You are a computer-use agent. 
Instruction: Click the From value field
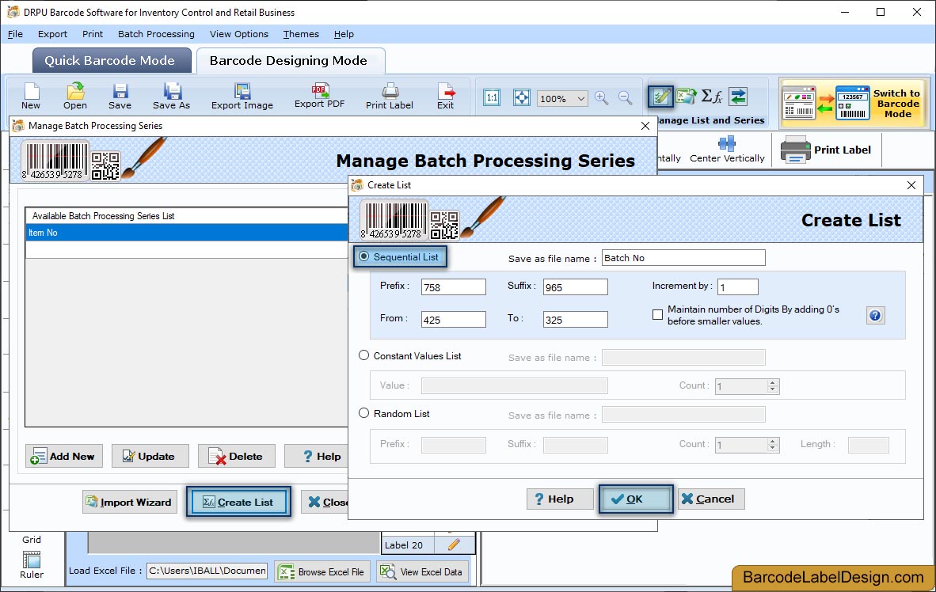click(453, 319)
